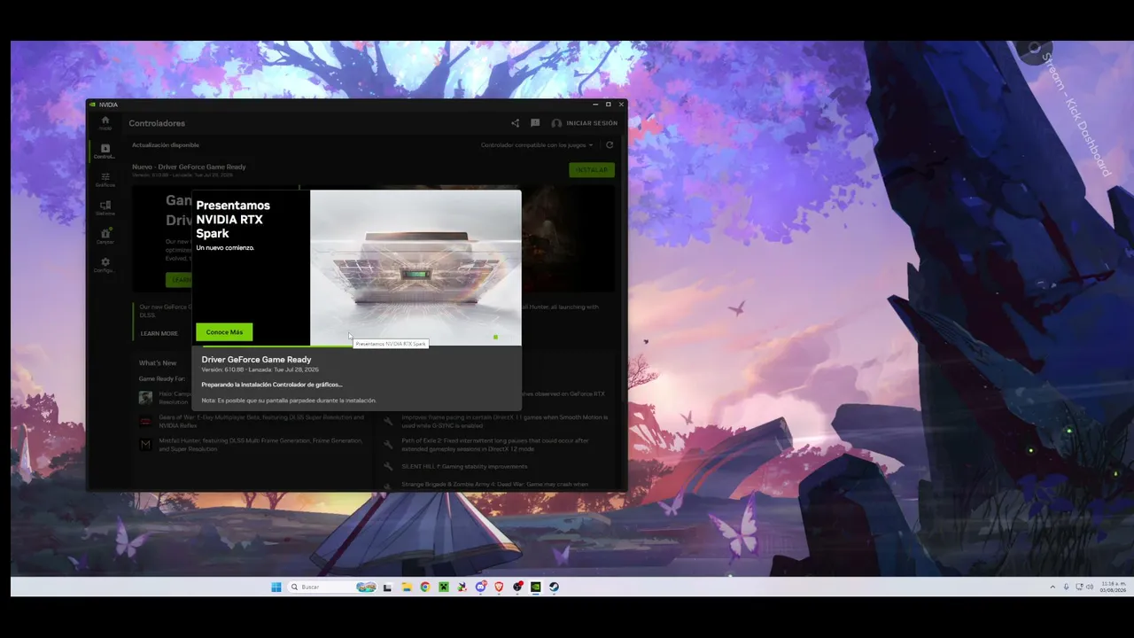
Task: Open Brave browser from the taskbar
Action: click(500, 587)
